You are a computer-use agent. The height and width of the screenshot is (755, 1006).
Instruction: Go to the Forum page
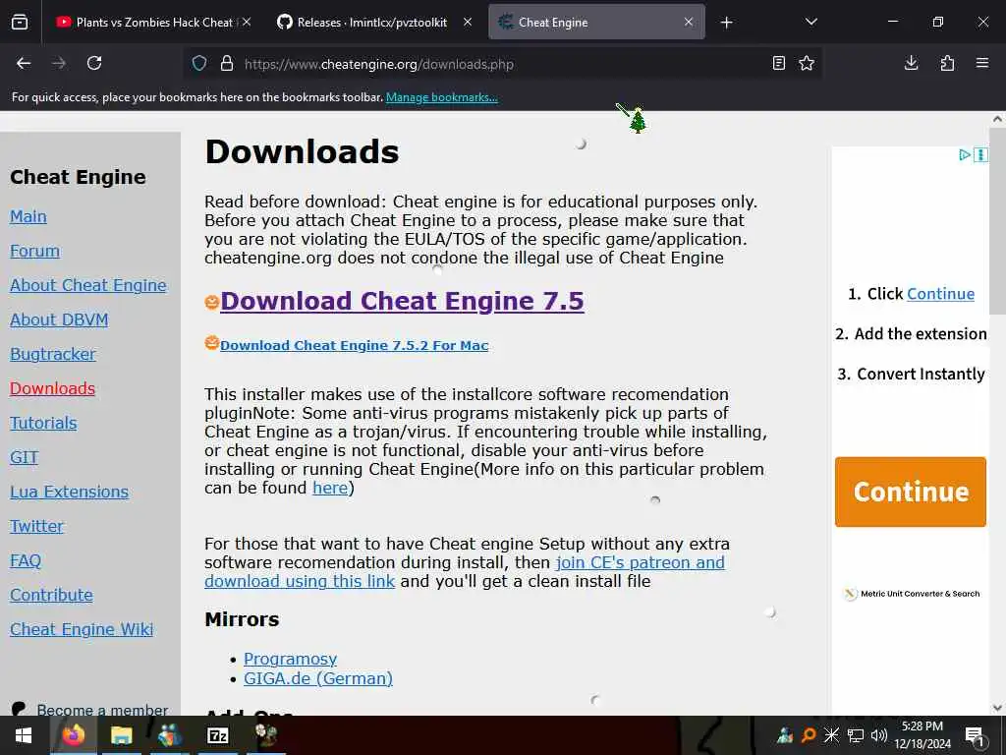pyautogui.click(x=34, y=251)
